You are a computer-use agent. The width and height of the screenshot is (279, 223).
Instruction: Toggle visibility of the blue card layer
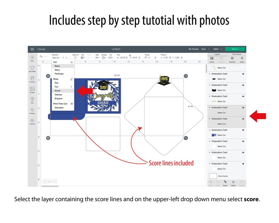[x=243, y=130]
